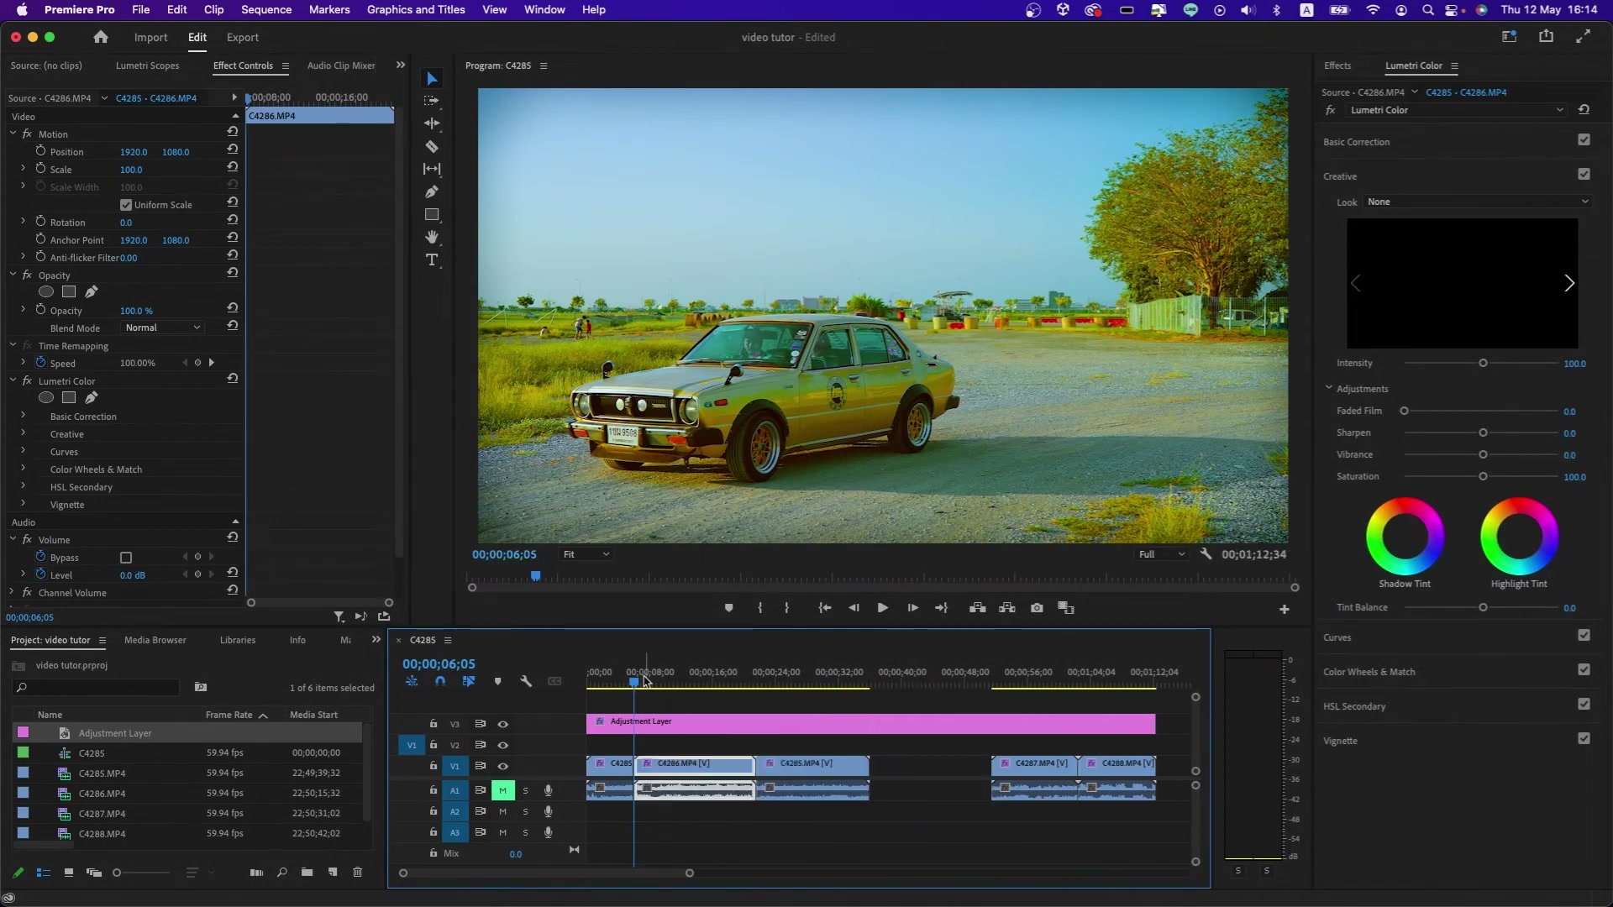Viewport: 1613px width, 907px height.
Task: Uncheck Uniform Scale checkbox
Action: pyautogui.click(x=126, y=205)
